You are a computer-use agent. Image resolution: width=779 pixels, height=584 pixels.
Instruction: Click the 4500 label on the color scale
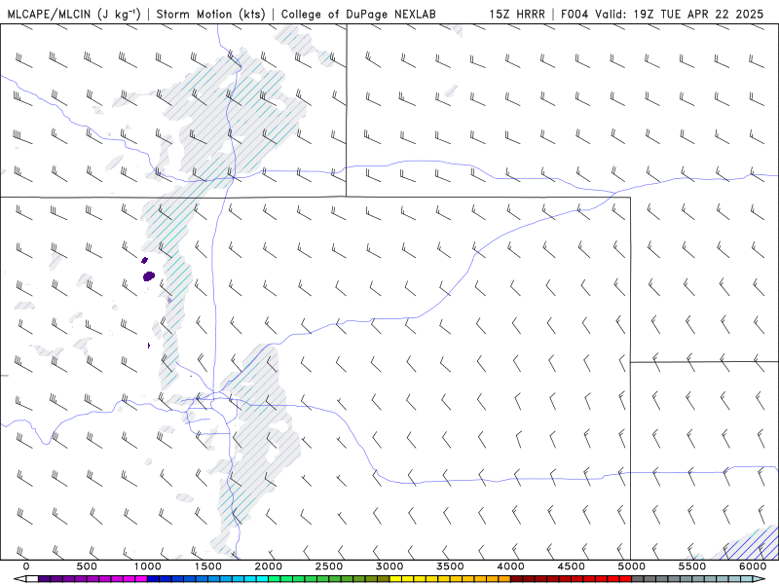coord(572,566)
